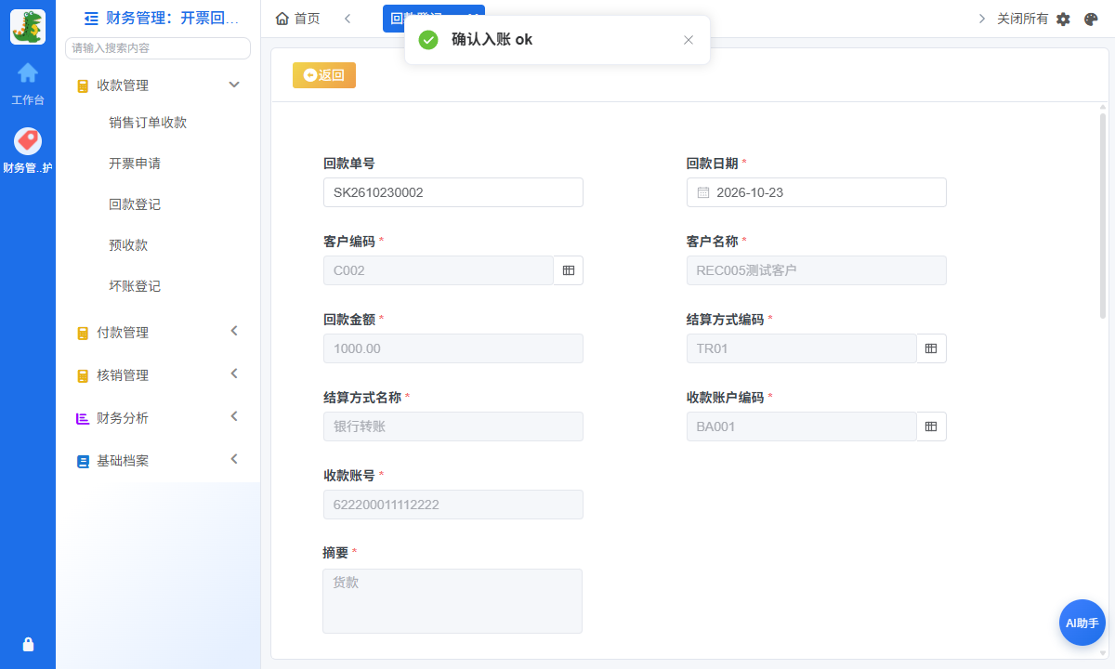Open the 工作台 home icon
The height and width of the screenshot is (669, 1115).
tap(28, 72)
